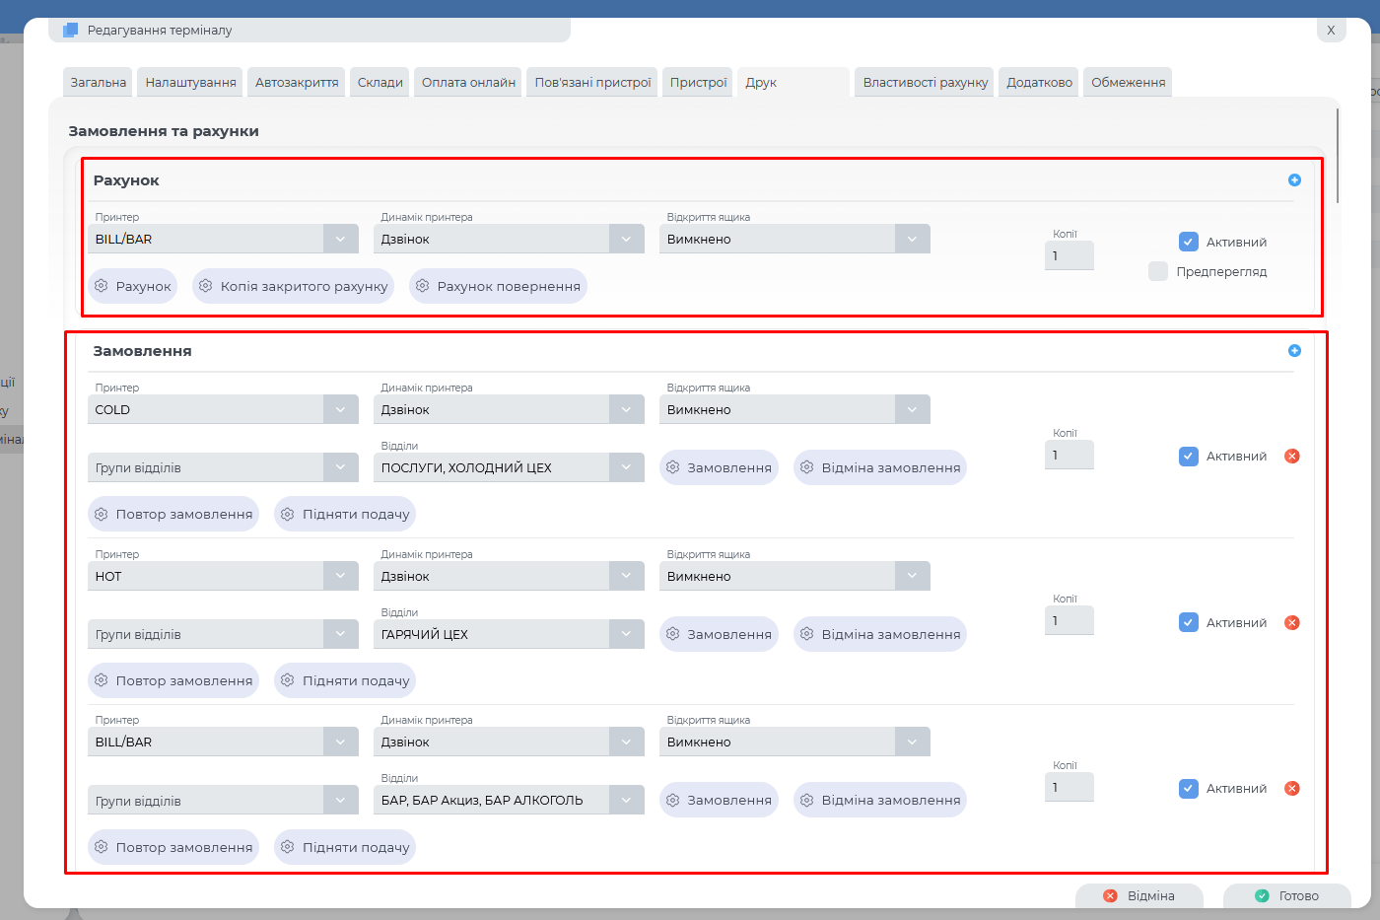Open Підняти подачу settings for ГАРЯЧИЙ ЦЕХ

(345, 680)
